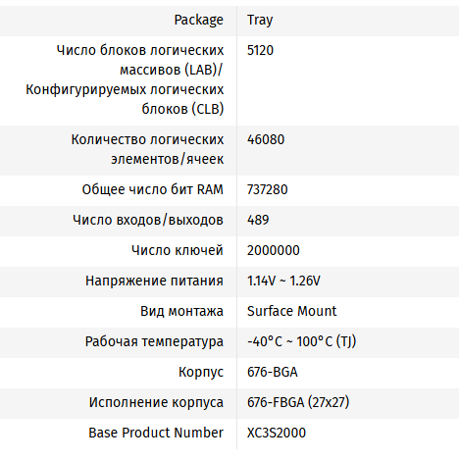Select the -40°C ~ 100°C (TJ) value
459x461 pixels.
(301, 341)
